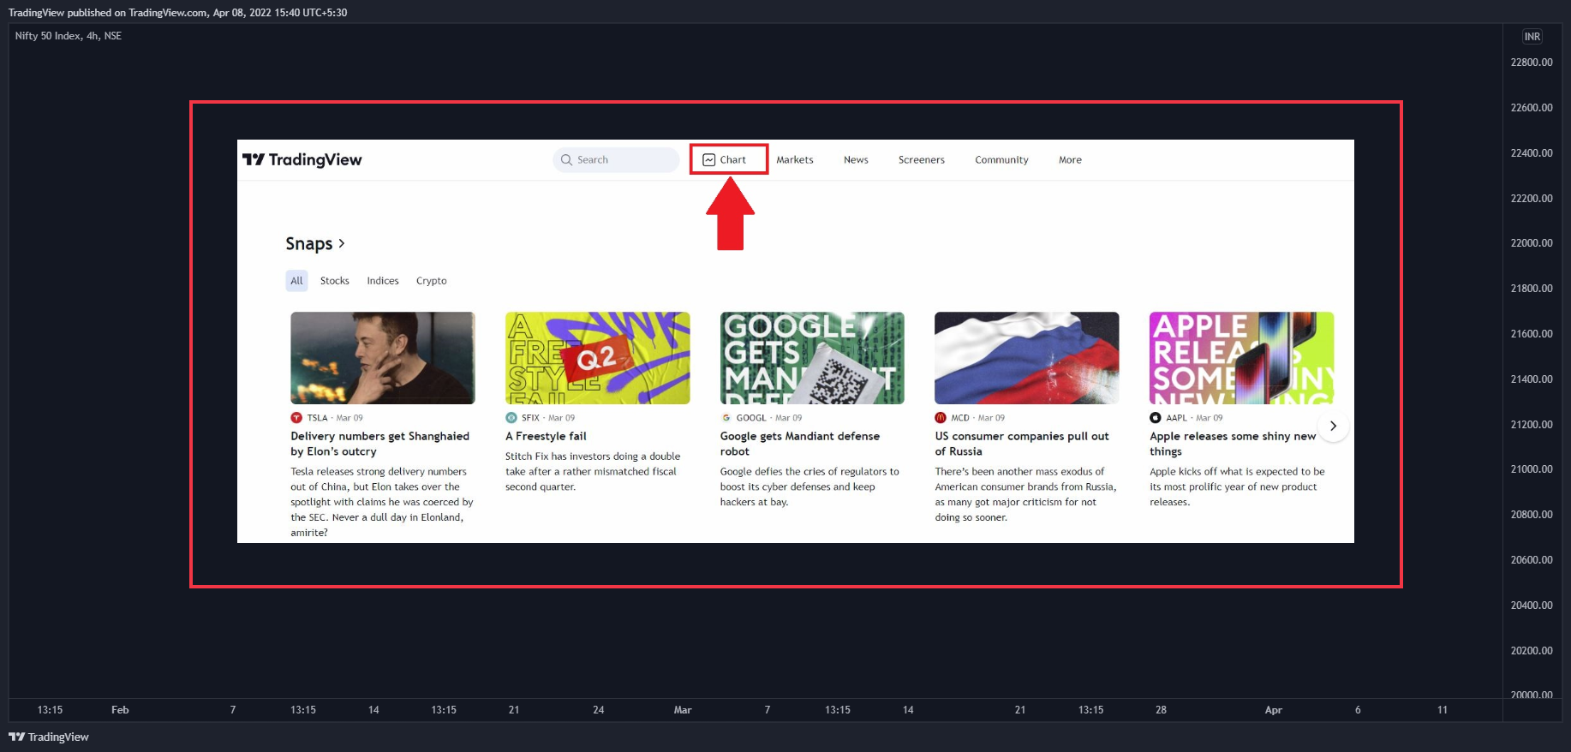
Task: Open the Snaps section heading link
Action: pos(315,244)
